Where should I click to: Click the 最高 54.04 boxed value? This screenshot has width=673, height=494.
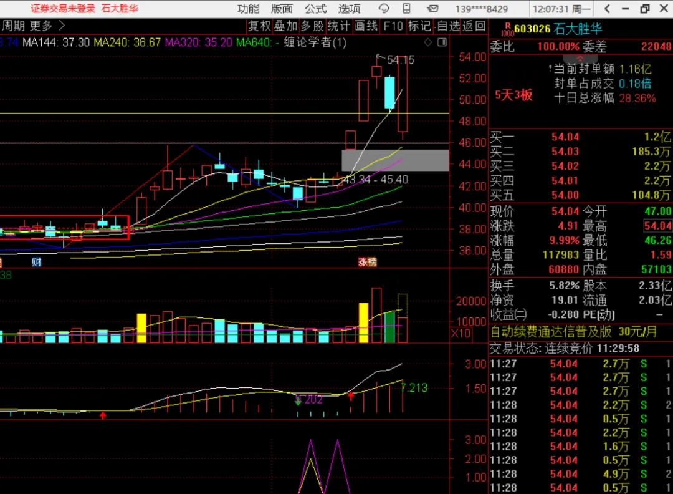click(x=657, y=226)
